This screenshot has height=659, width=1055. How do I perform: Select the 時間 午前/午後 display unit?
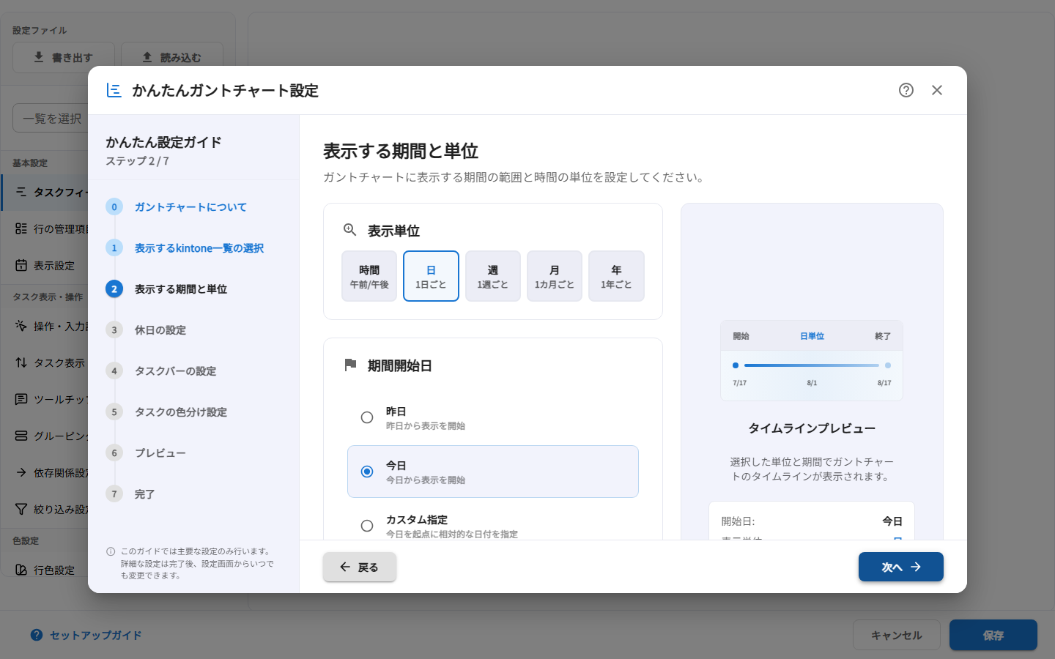tap(369, 276)
